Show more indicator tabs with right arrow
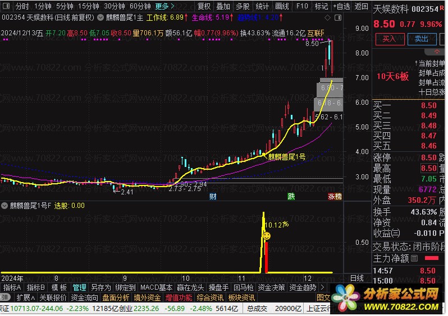The height and width of the screenshot is (316, 448). point(323,287)
